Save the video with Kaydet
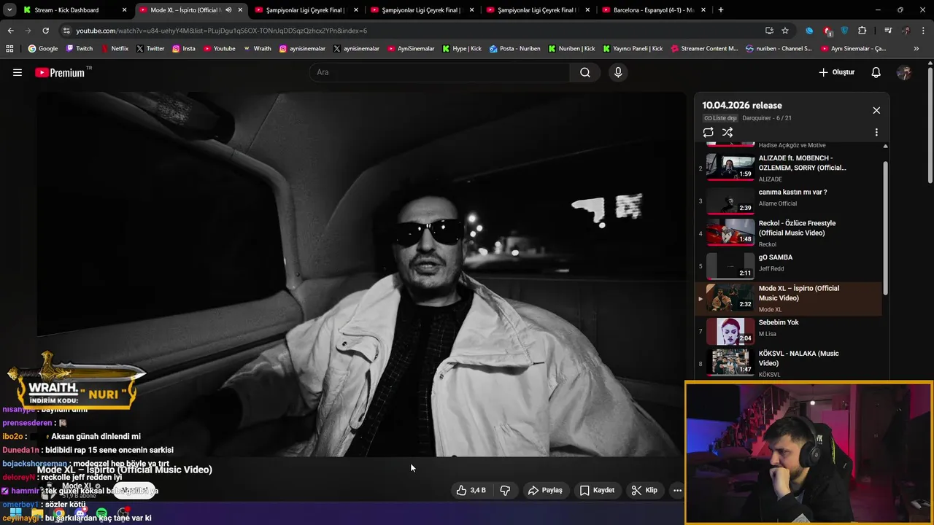Image resolution: width=934 pixels, height=525 pixels. click(597, 490)
